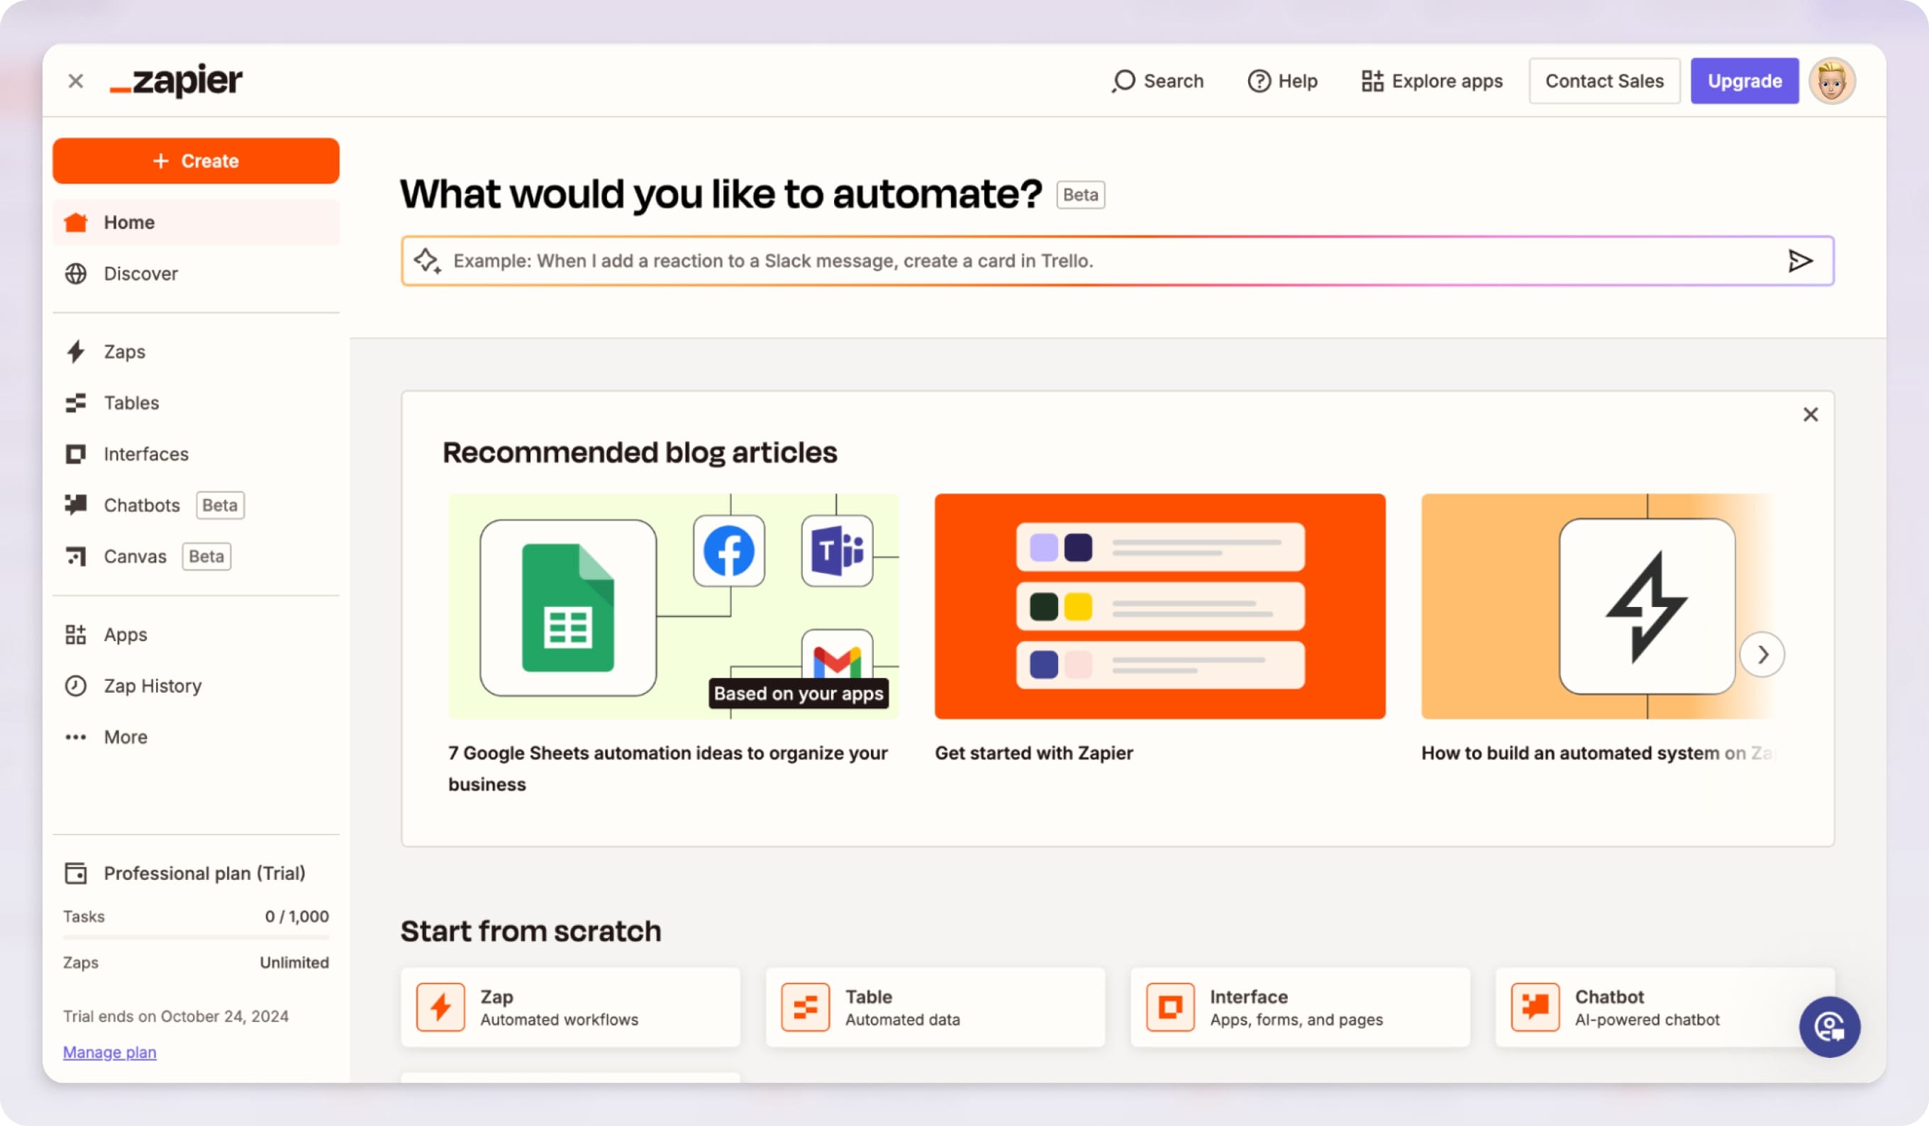
Task: Go to the Discover page
Action: (x=140, y=273)
